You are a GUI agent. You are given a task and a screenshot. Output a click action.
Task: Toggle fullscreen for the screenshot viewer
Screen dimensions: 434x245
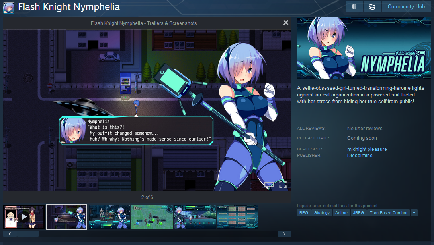coord(283,184)
